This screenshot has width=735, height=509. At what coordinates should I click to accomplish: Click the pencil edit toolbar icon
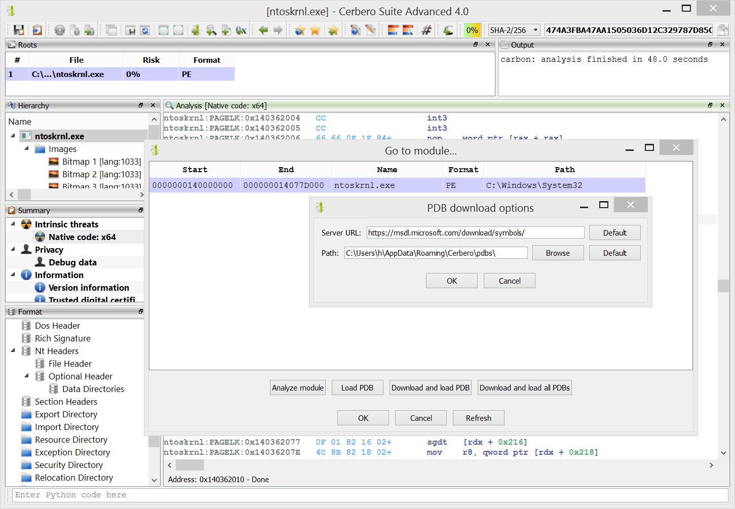click(x=371, y=30)
